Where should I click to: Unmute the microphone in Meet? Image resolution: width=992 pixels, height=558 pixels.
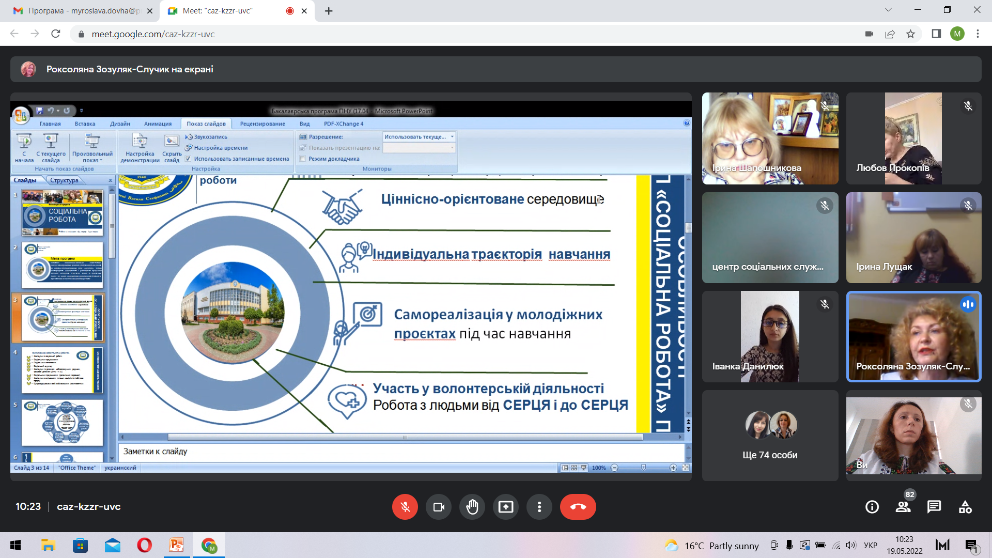point(405,507)
